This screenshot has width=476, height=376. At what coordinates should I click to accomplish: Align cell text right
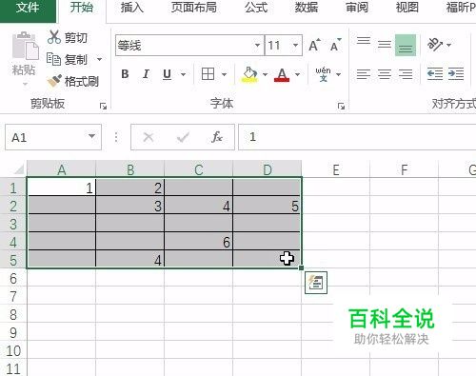pos(406,74)
